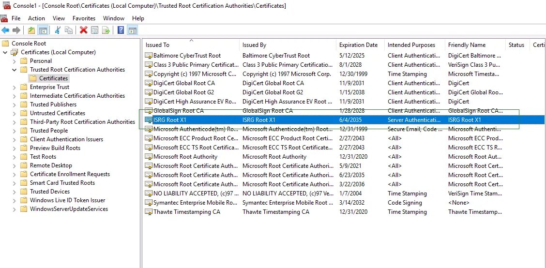Toggle the Show/Hide Action Pane icon
The height and width of the screenshot is (268, 546).
click(132, 30)
